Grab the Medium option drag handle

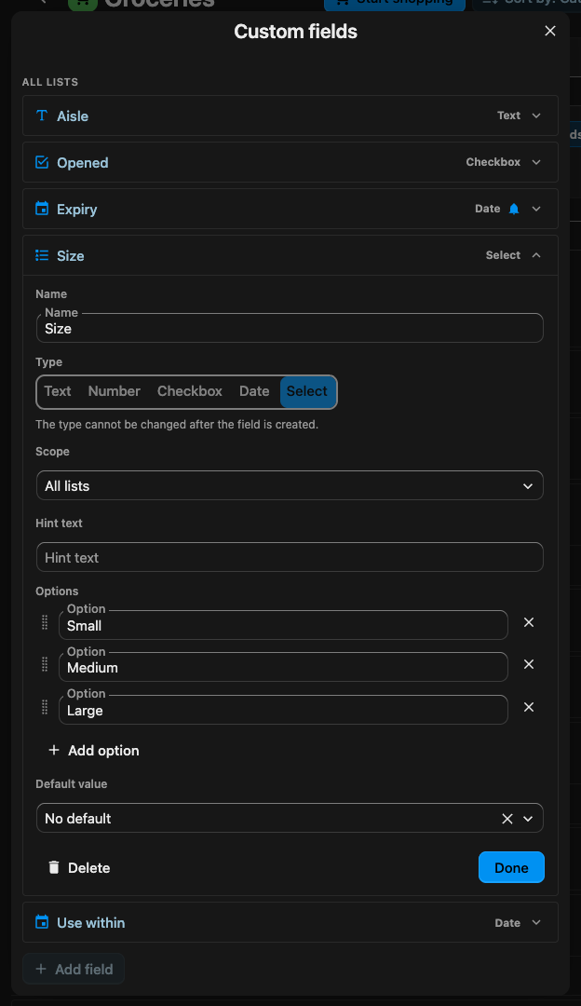pyautogui.click(x=45, y=664)
